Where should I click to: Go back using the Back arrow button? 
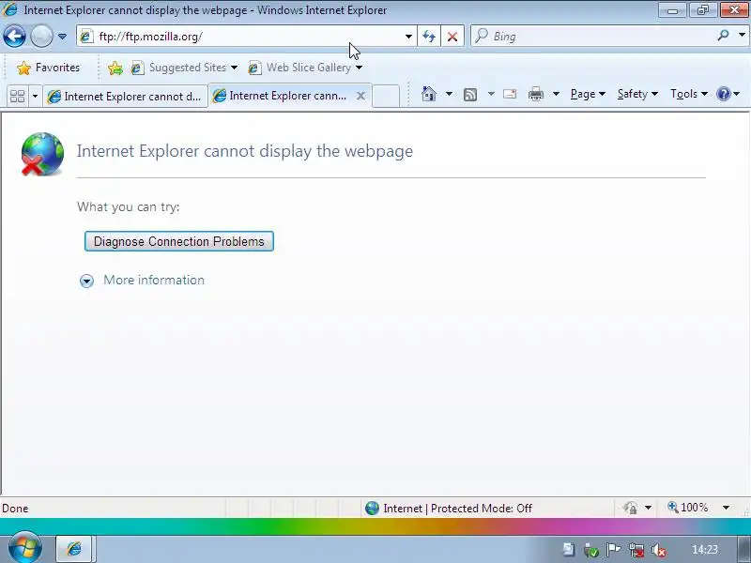pos(14,36)
